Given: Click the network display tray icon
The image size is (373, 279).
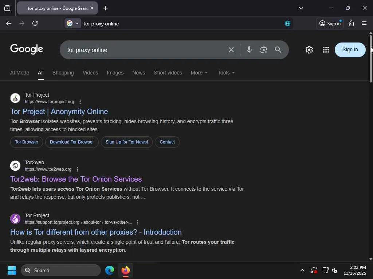Looking at the screenshot, I should point(325,270).
